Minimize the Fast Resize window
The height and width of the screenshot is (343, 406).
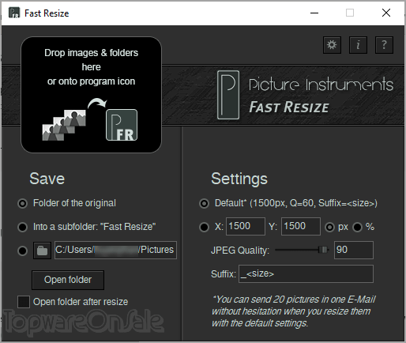tap(314, 13)
